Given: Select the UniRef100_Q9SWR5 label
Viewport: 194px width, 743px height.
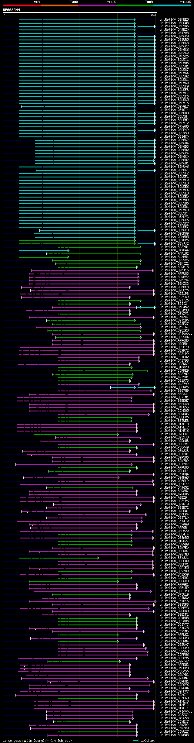Looking at the screenshot, I should tap(174, 40).
